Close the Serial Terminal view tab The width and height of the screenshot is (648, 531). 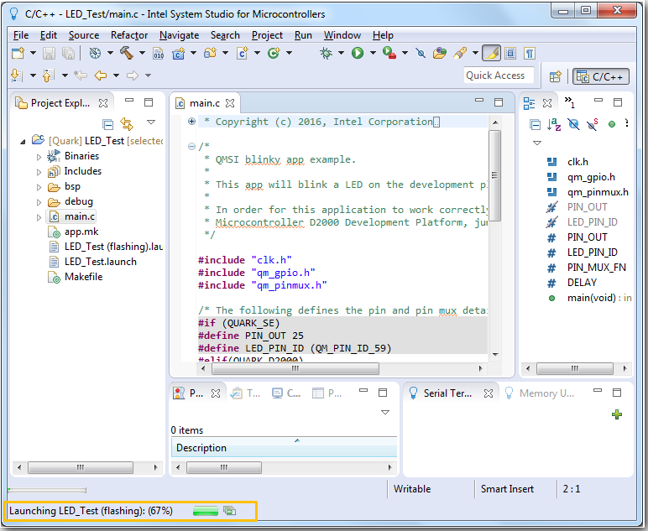[x=489, y=393]
